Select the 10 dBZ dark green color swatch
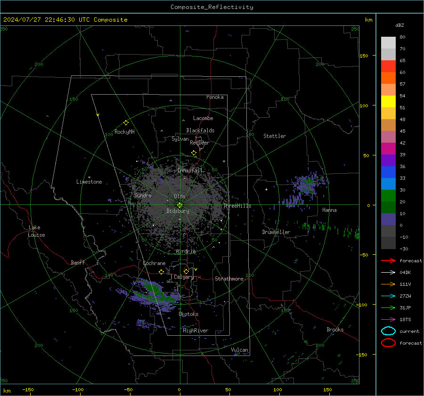Image resolution: width=424 pixels, height=396 pixels. tap(388, 208)
